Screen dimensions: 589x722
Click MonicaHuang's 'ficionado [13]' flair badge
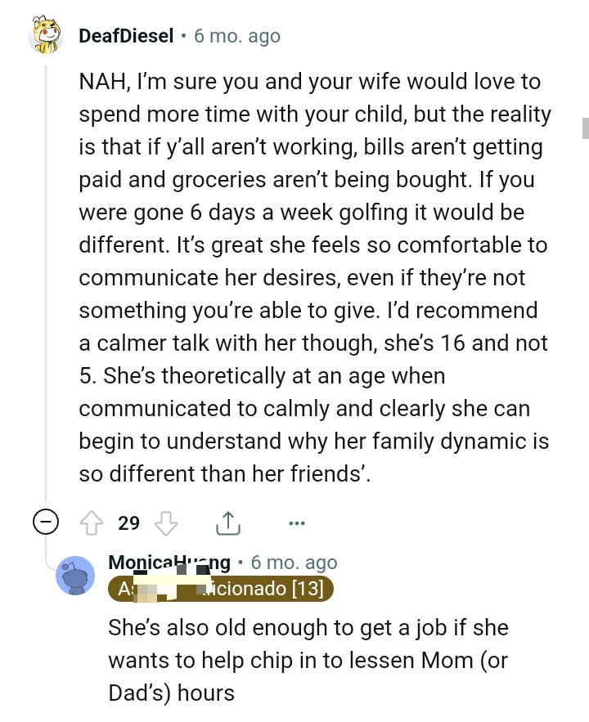219,588
